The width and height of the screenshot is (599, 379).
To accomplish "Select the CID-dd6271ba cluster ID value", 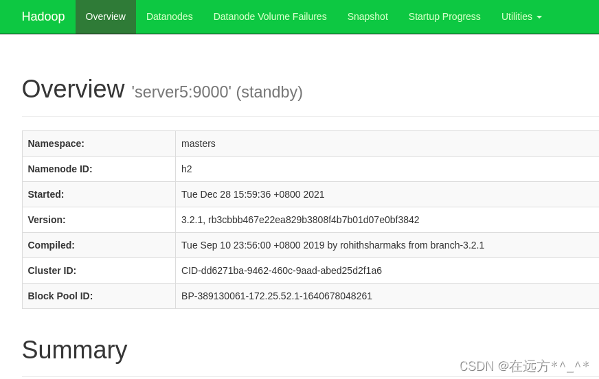I will coord(282,271).
